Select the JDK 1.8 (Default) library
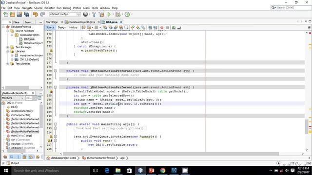The image size is (312, 175). (29, 59)
